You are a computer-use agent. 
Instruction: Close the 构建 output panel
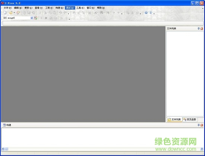[202, 125]
